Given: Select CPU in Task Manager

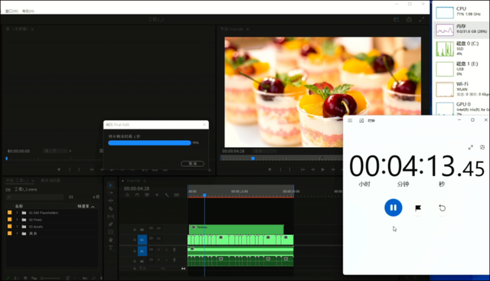Looking at the screenshot, I should (461, 11).
